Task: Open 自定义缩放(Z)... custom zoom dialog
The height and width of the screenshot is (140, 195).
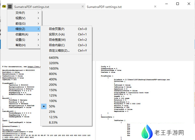Action: pyautogui.click(x=59, y=51)
